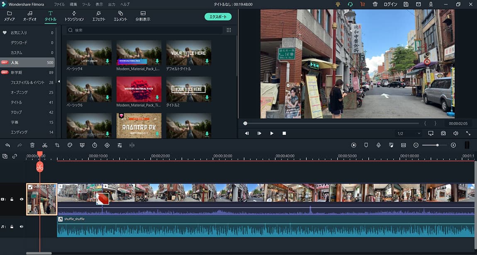The image size is (477, 255).
Task: Click the trash delete icon
Action: (32, 145)
